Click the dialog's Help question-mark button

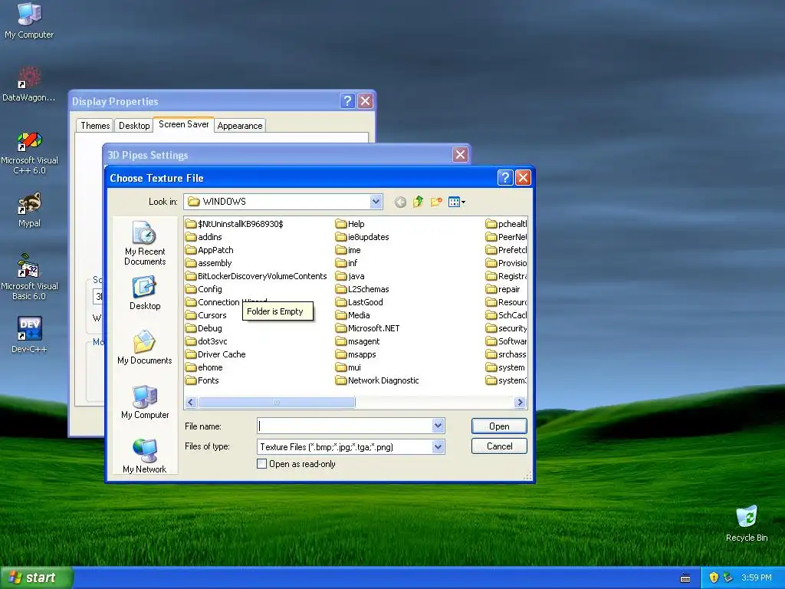[x=505, y=177]
